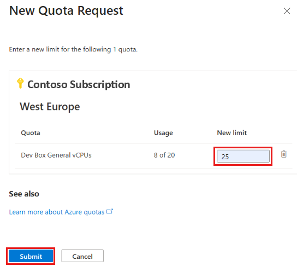
Task: Click the yellow key subscription icon
Action: [20, 83]
